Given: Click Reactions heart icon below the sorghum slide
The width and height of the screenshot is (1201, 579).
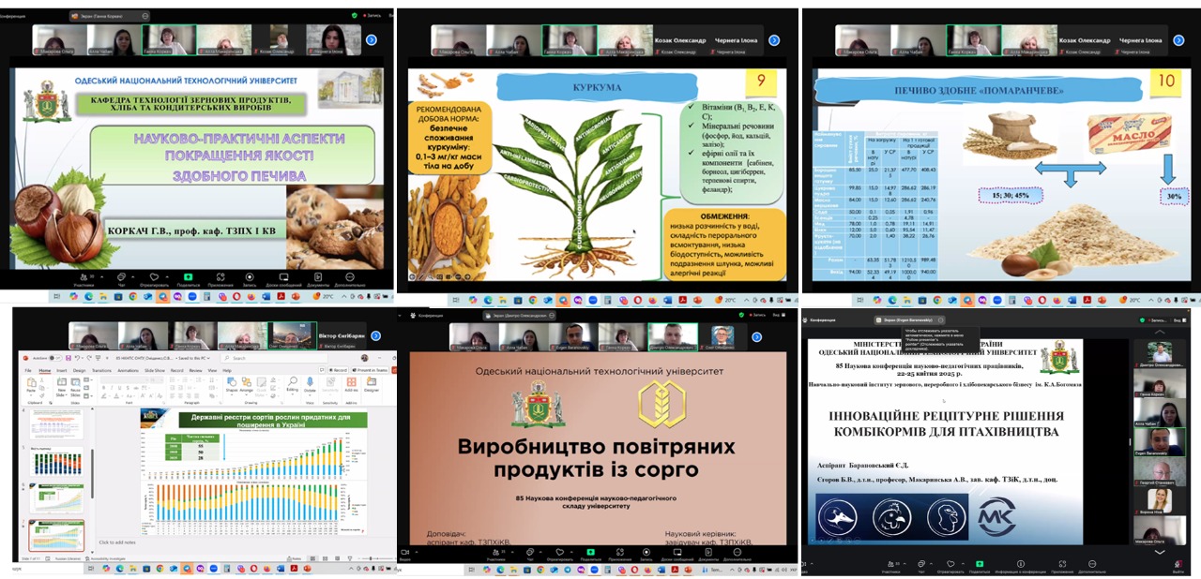Looking at the screenshot, I should [560, 552].
